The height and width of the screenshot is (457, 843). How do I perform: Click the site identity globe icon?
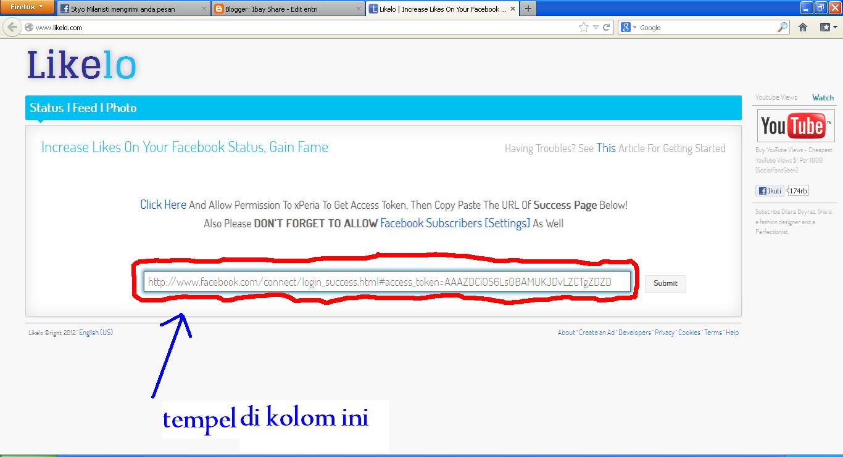28,27
